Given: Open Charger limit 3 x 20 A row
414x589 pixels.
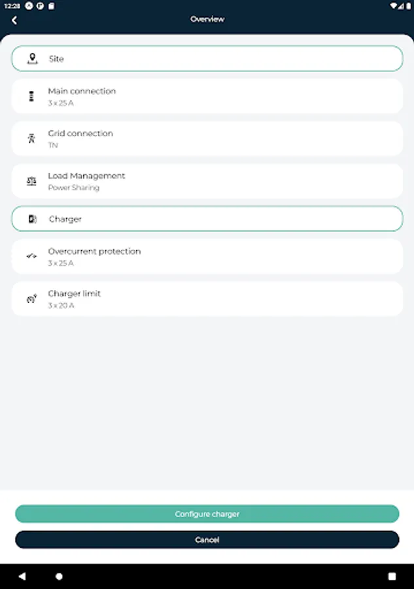Looking at the screenshot, I should pyautogui.click(x=207, y=299).
